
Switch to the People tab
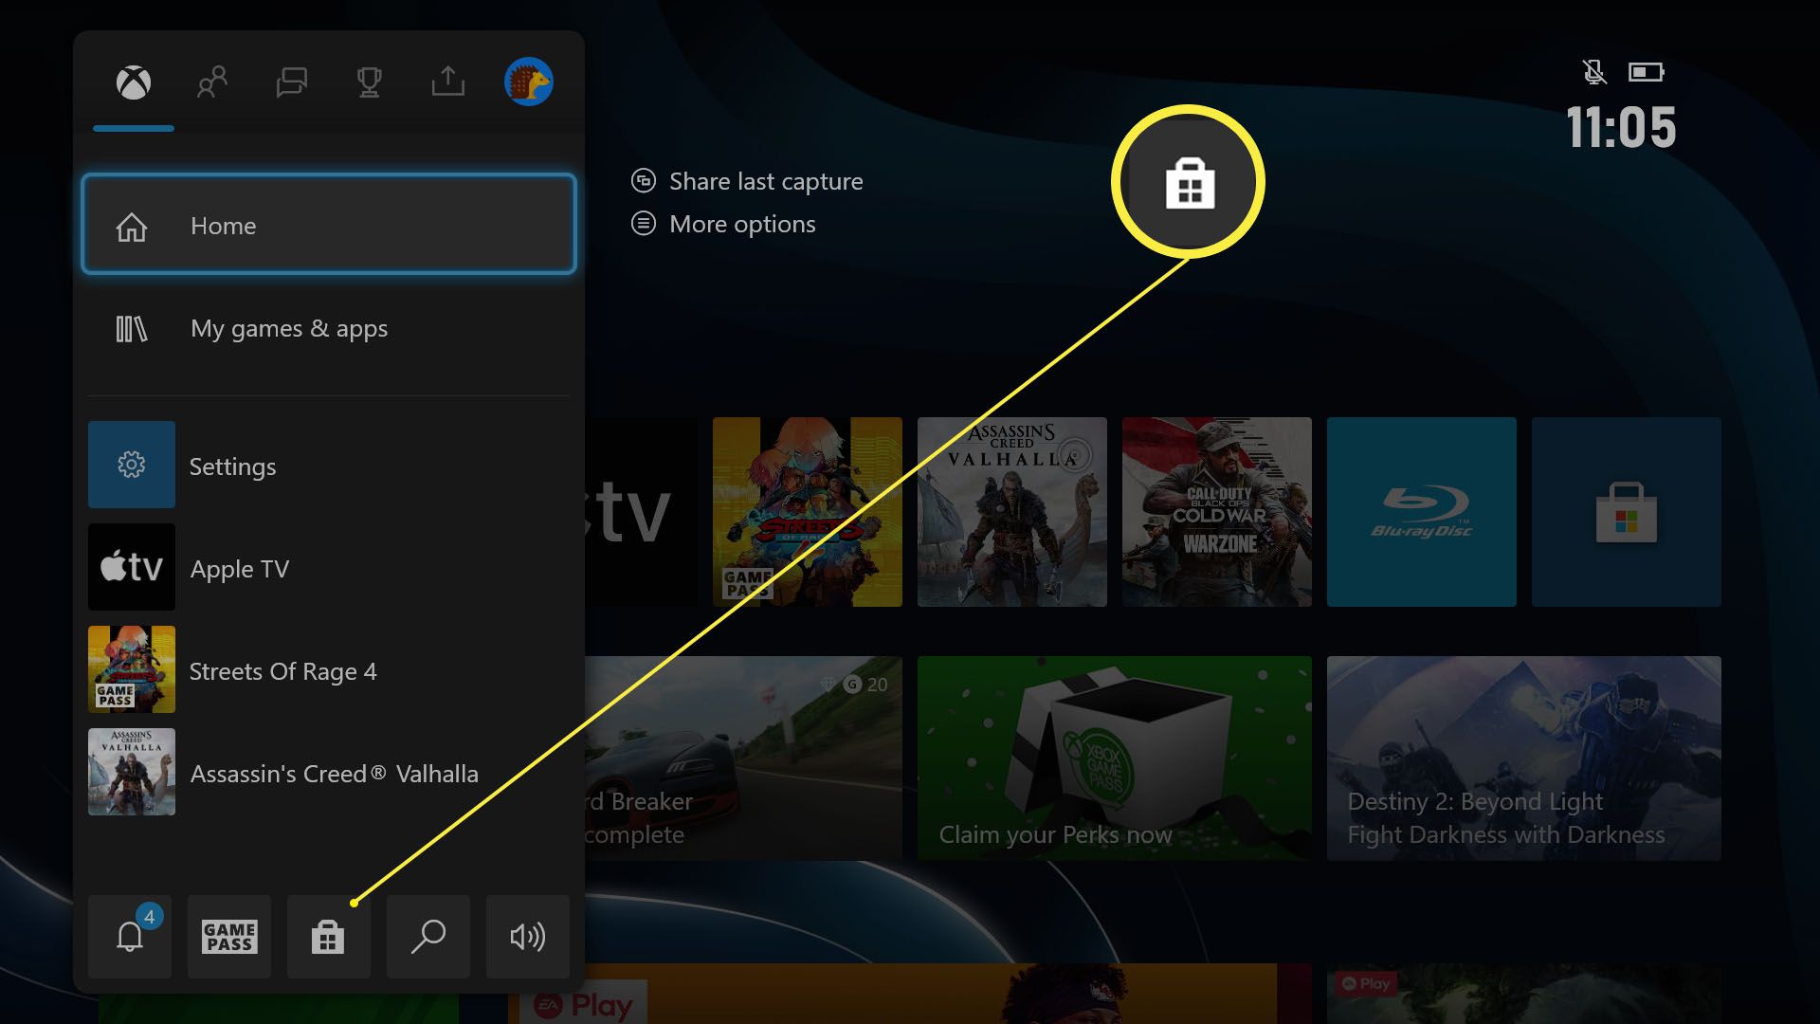[x=212, y=82]
